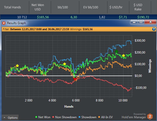Click the filter date range text
157x121 pixels.
tap(40, 29)
